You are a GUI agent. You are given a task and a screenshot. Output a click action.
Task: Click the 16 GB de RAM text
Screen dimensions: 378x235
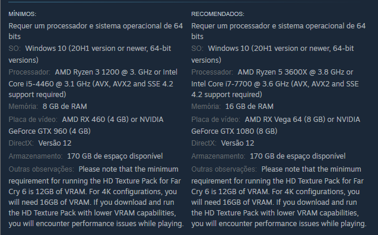tap(249, 107)
